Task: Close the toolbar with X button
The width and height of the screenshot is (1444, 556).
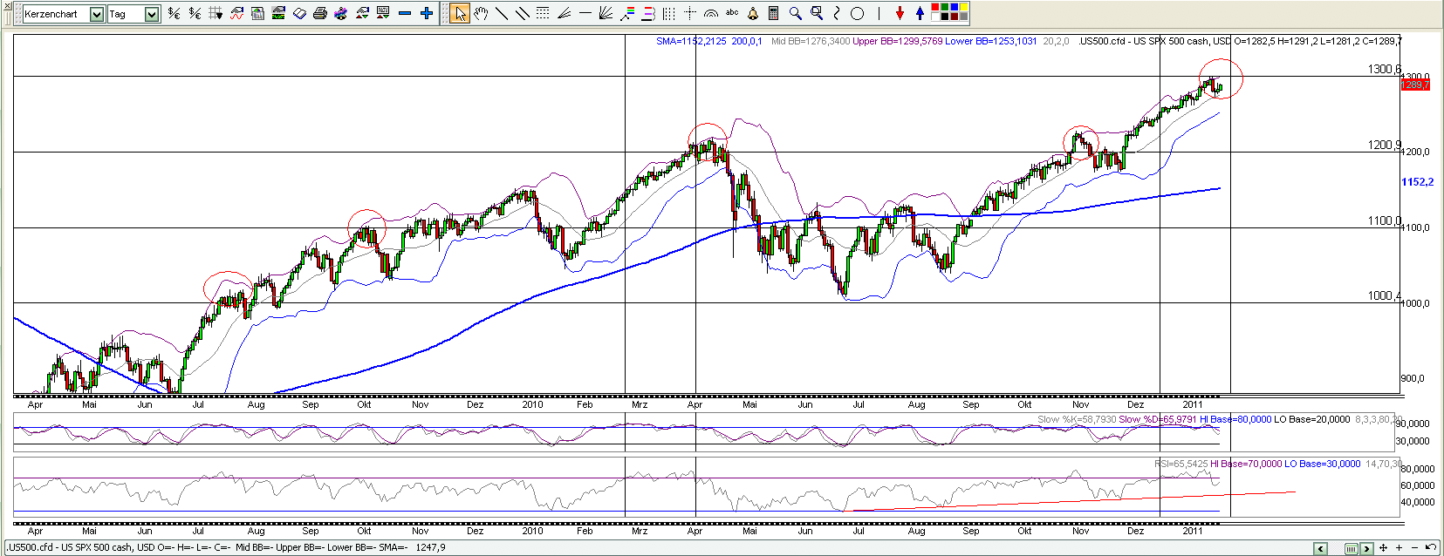Action: coord(7,5)
